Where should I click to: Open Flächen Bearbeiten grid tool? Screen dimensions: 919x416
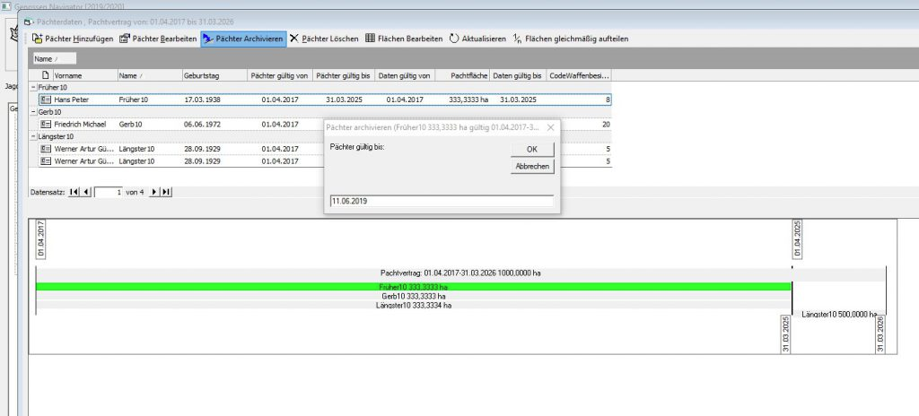371,39
